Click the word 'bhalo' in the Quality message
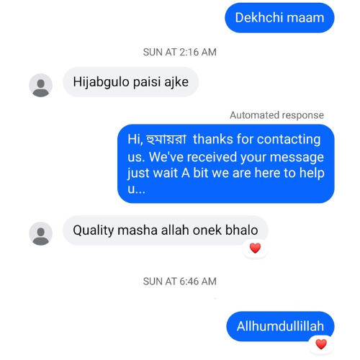Image resolution: width=360 pixels, height=360 pixels. [241, 230]
